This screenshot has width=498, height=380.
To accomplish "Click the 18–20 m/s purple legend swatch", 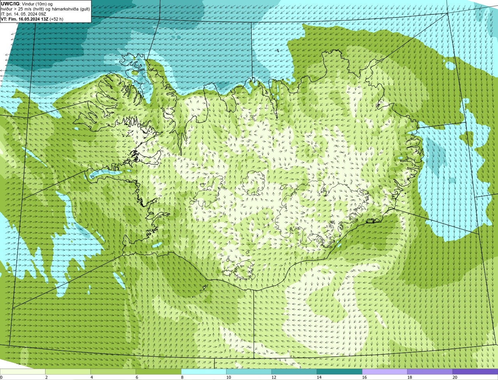I will click(430, 371).
